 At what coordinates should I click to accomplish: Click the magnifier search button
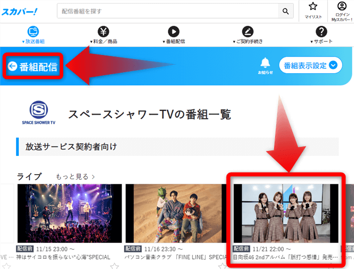(286, 11)
